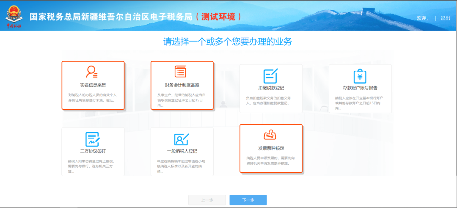Click the 欢迎 greeting text
This screenshot has height=208, width=457.
422,18
